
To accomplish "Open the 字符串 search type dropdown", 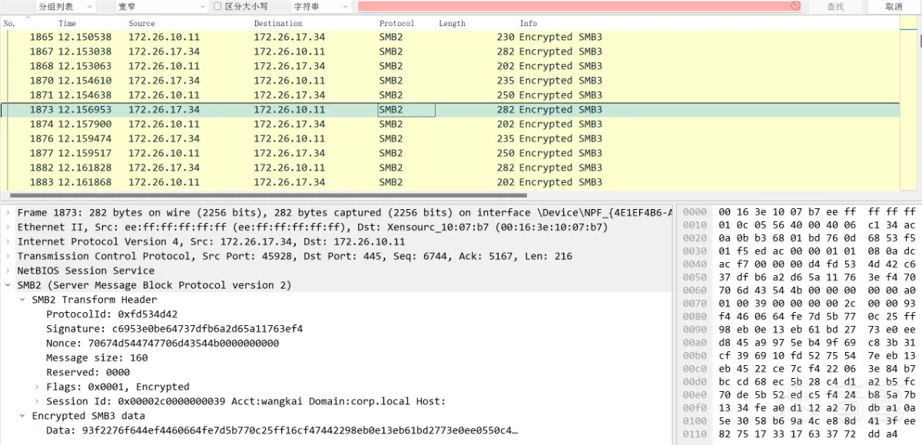I will point(320,7).
